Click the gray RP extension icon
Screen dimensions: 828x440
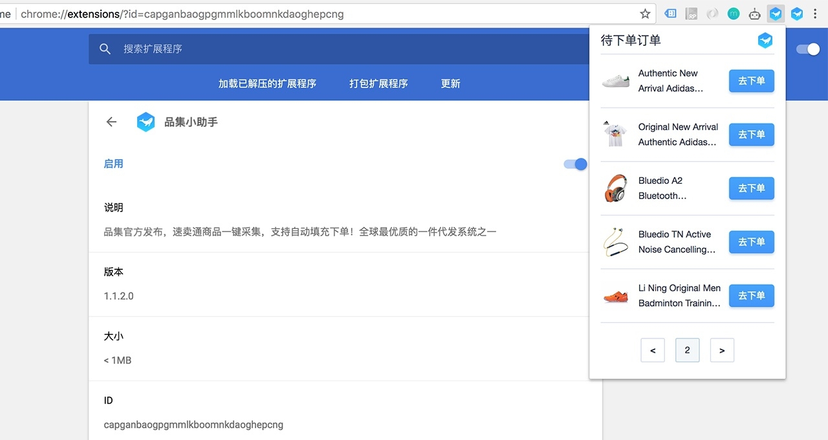point(691,13)
